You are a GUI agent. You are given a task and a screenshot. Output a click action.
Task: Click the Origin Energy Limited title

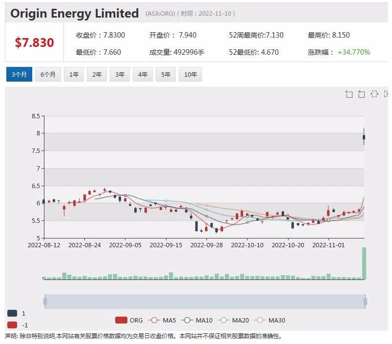tap(75, 13)
